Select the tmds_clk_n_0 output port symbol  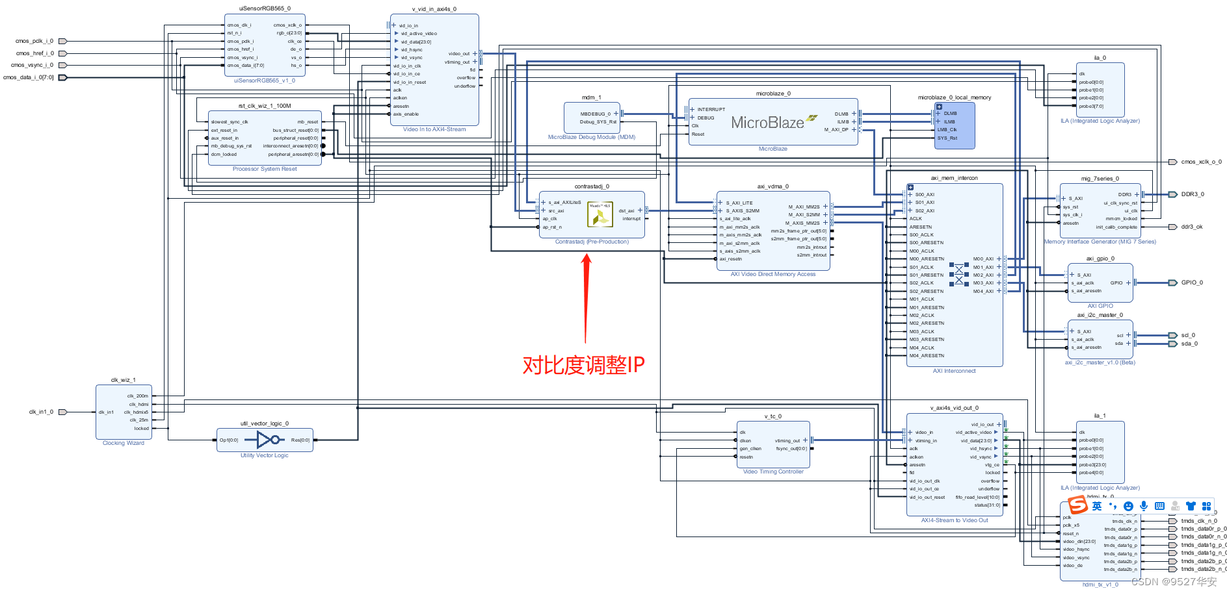tap(1173, 521)
